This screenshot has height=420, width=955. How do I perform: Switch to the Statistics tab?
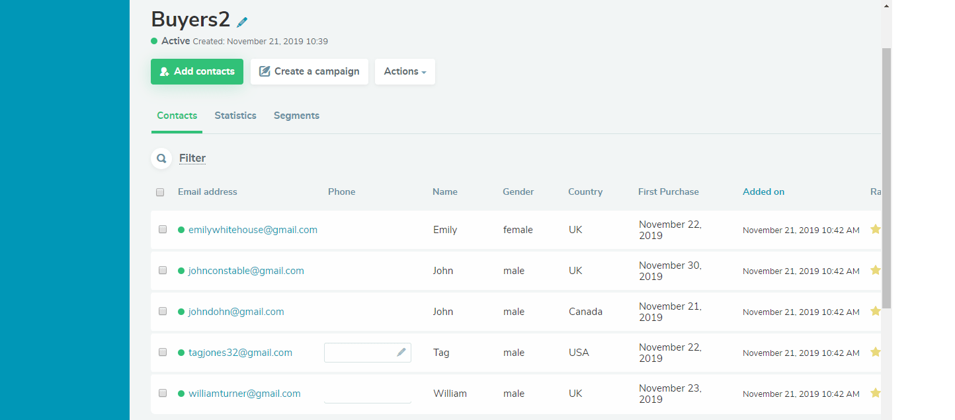[x=235, y=116]
